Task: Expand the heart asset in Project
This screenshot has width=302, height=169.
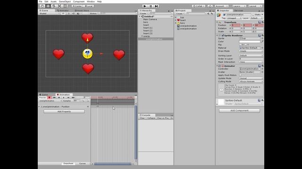Action: pyautogui.click(x=176, y=20)
